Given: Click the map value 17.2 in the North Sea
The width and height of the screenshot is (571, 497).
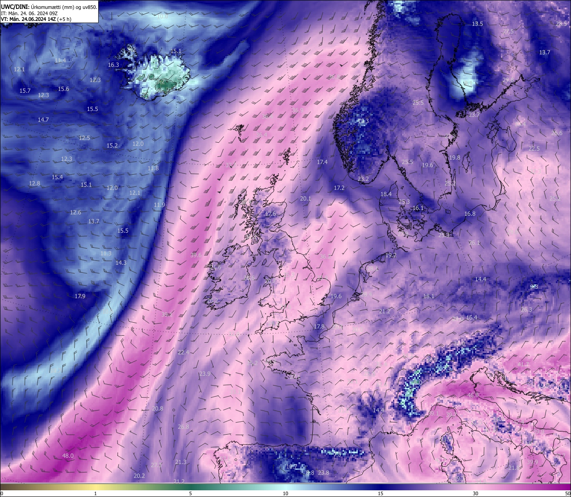Looking at the screenshot, I should 339,188.
